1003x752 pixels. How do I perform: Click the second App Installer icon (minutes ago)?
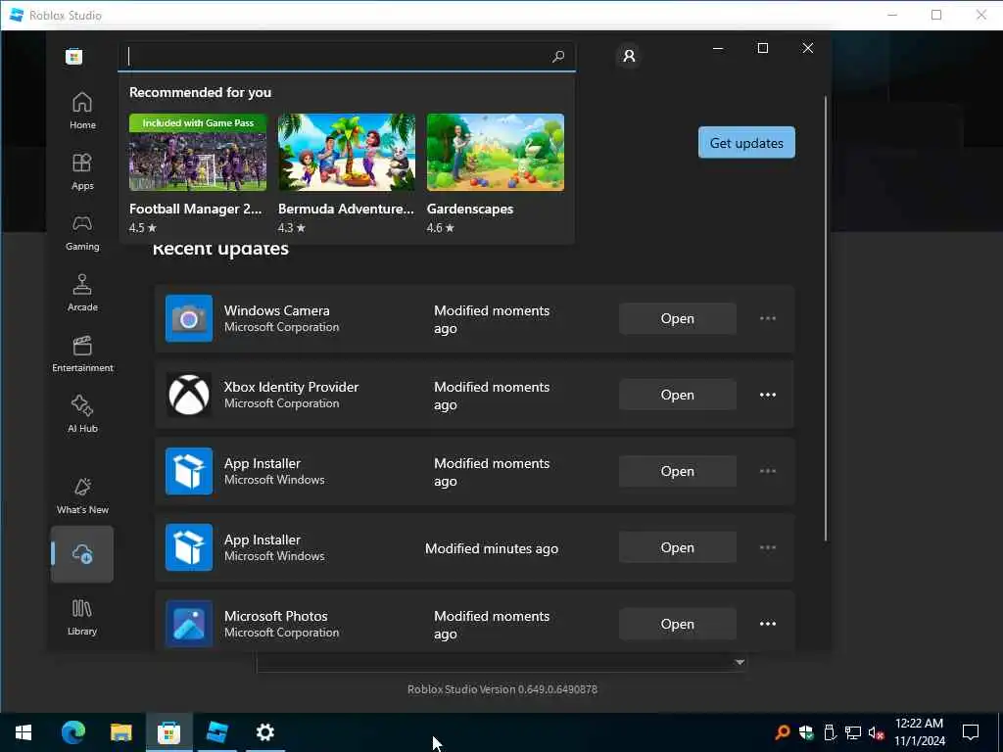click(x=189, y=547)
